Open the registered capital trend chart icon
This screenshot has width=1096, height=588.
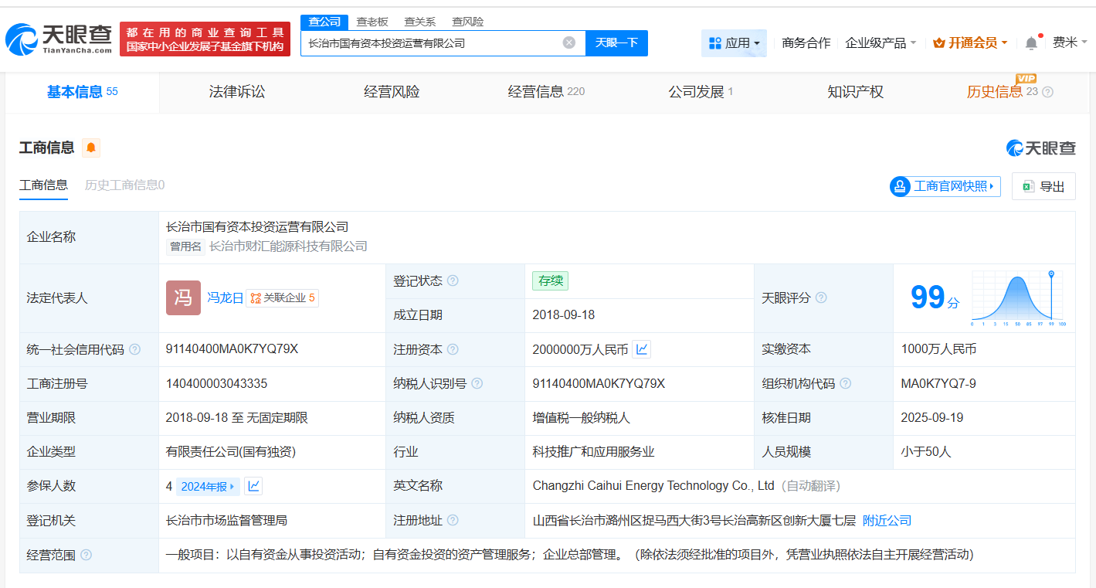[x=641, y=348]
